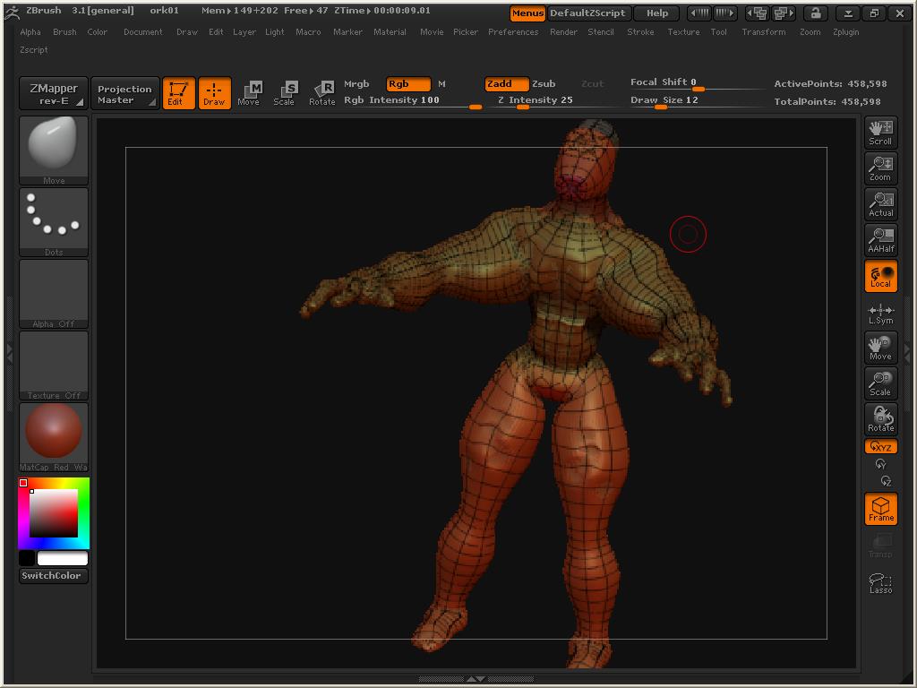The height and width of the screenshot is (688, 917).
Task: Toggle the Menus button
Action: [x=527, y=13]
